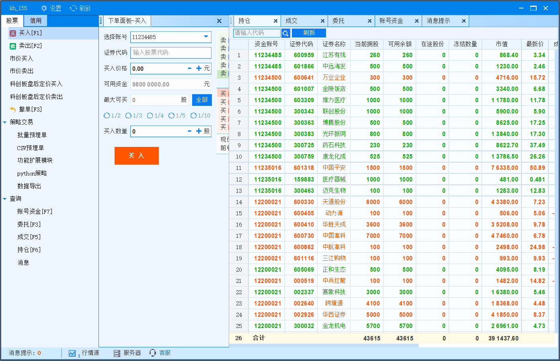Select the red buy icon for 买入[F1]
The height and width of the screenshot is (361, 560).
pos(13,33)
